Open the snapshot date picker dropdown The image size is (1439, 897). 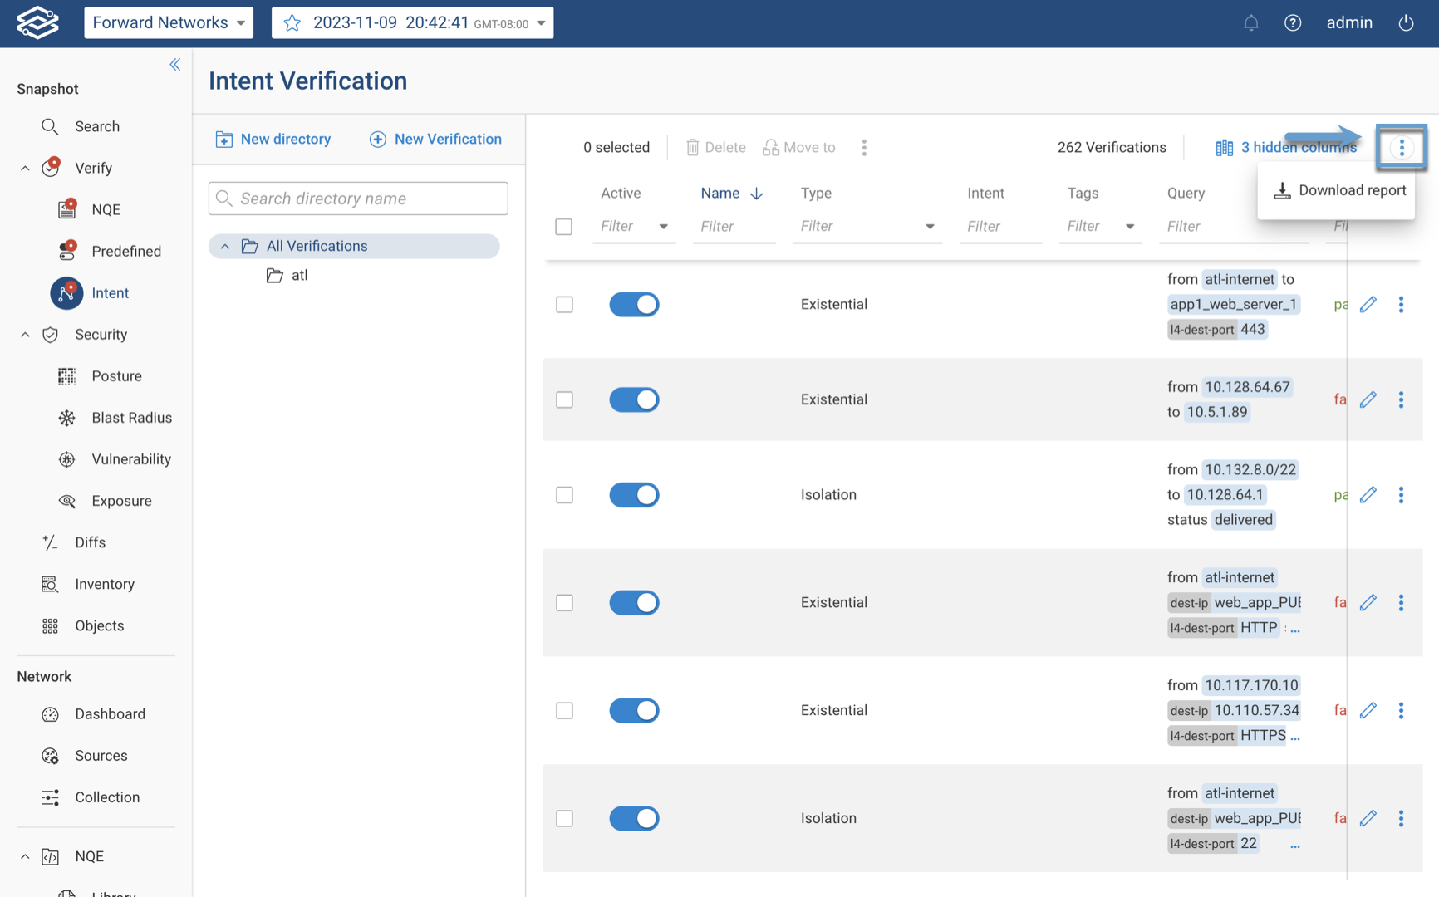pos(541,22)
